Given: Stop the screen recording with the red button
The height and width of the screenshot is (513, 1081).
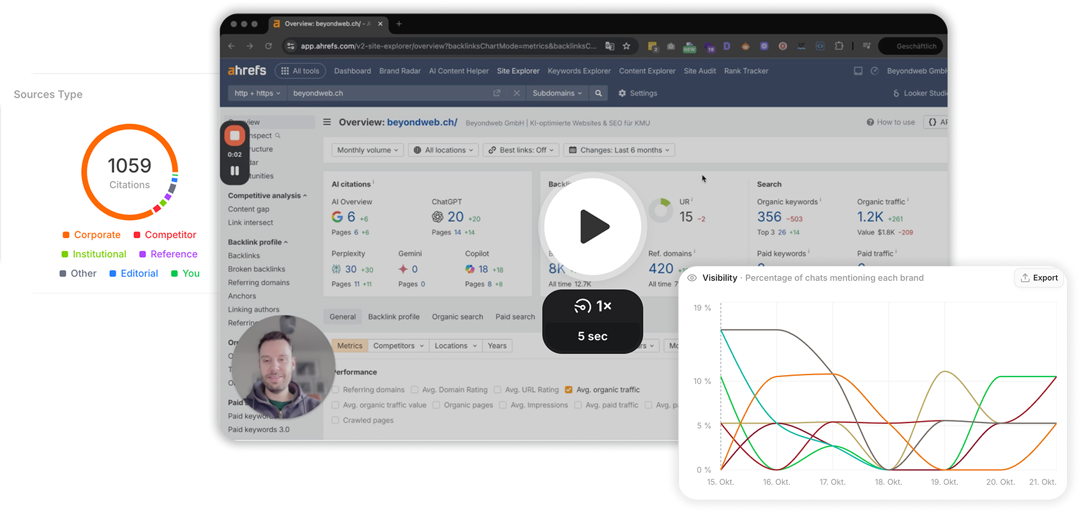Looking at the screenshot, I should (x=234, y=135).
